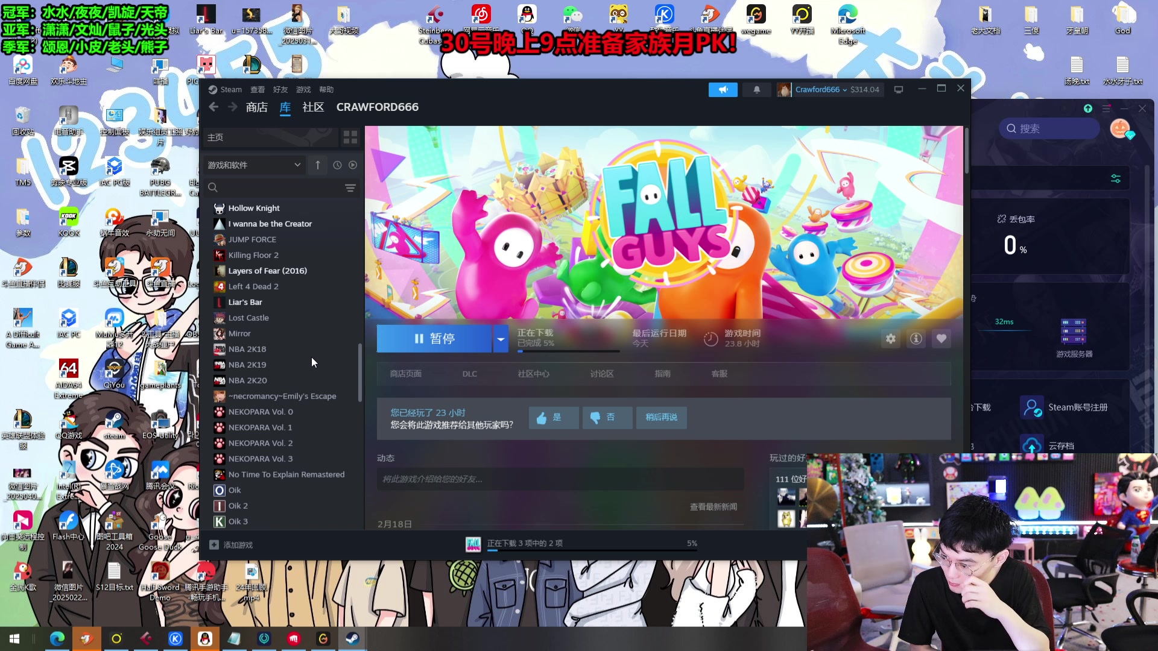
Task: Click Hollow Knight game icon in list
Action: [220, 208]
